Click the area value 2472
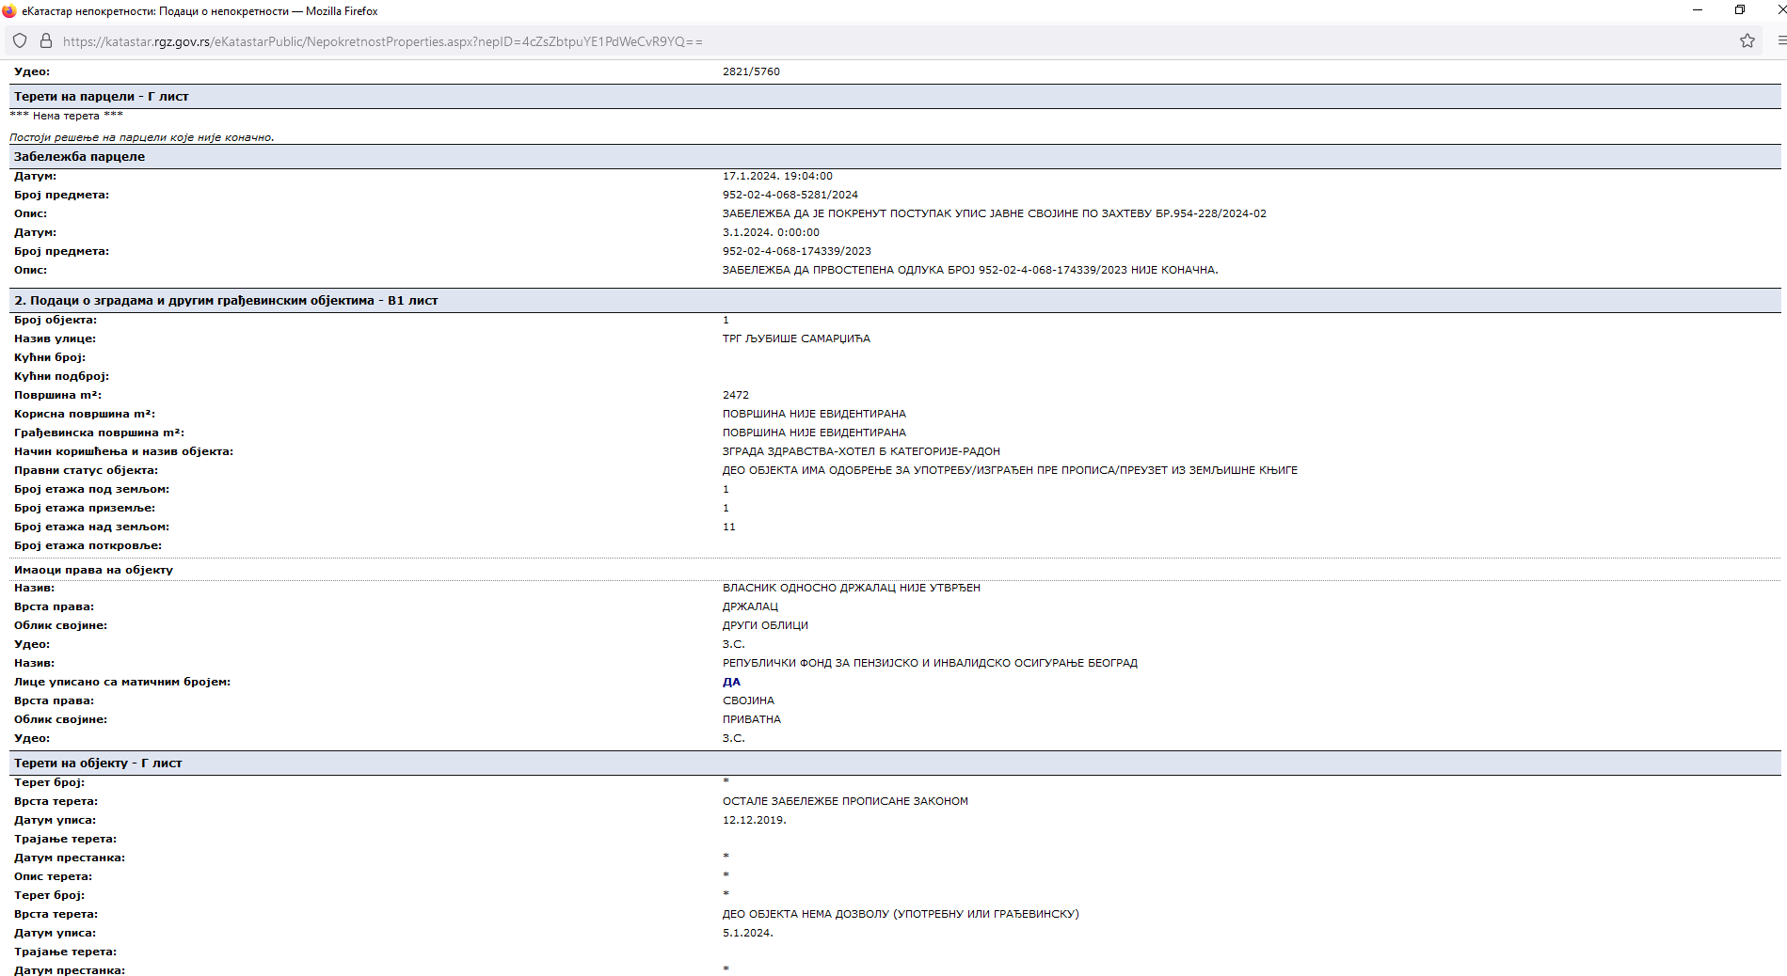The width and height of the screenshot is (1787, 976). (736, 395)
